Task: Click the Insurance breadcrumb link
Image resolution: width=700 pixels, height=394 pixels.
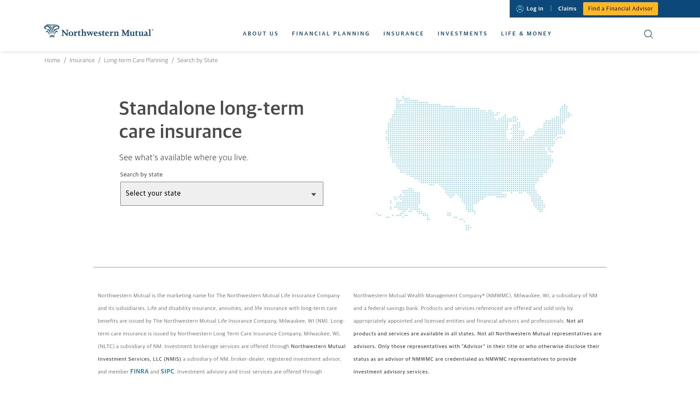Action: (x=82, y=60)
